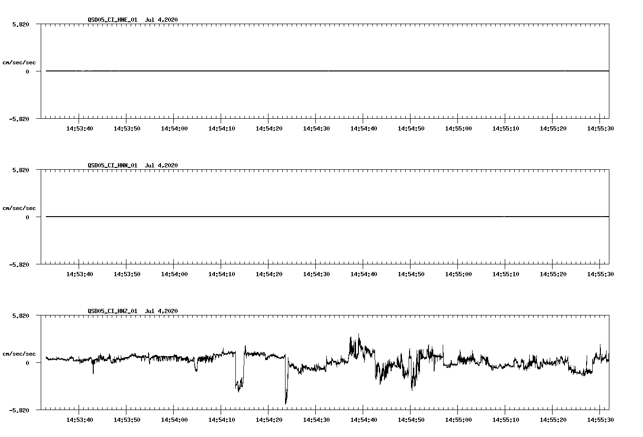The height and width of the screenshot is (437, 643).
Task: Click time label 14:54:20 under HNE plot
Action: (x=269, y=129)
